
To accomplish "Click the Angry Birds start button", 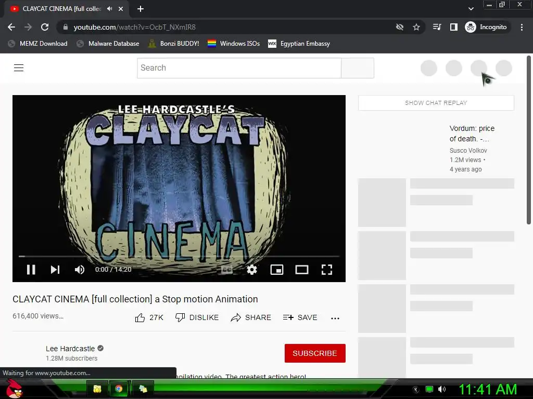I will pyautogui.click(x=14, y=389).
